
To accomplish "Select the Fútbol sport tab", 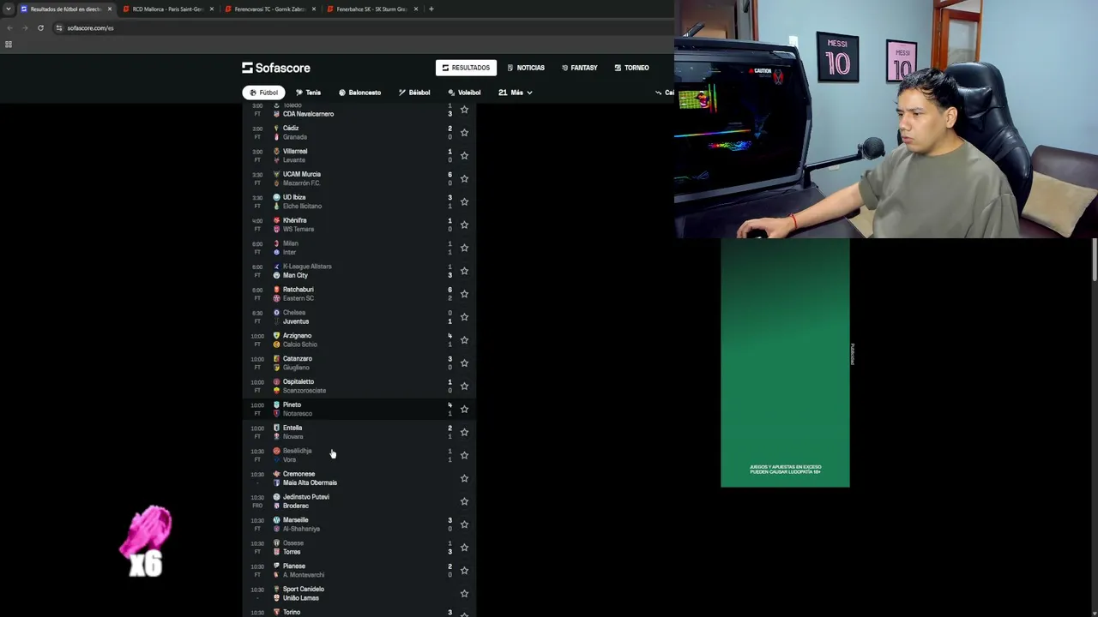I will tap(263, 93).
